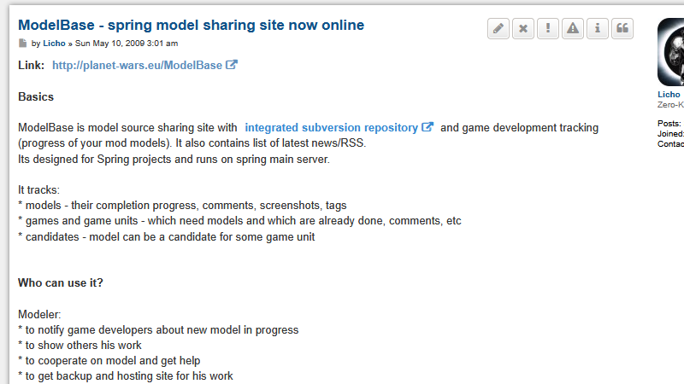This screenshot has height=384, width=684.
Task: Open the Licho username below the avatar
Action: (x=669, y=95)
